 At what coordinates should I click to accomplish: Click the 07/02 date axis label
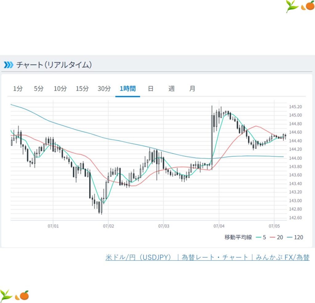pos(109,226)
